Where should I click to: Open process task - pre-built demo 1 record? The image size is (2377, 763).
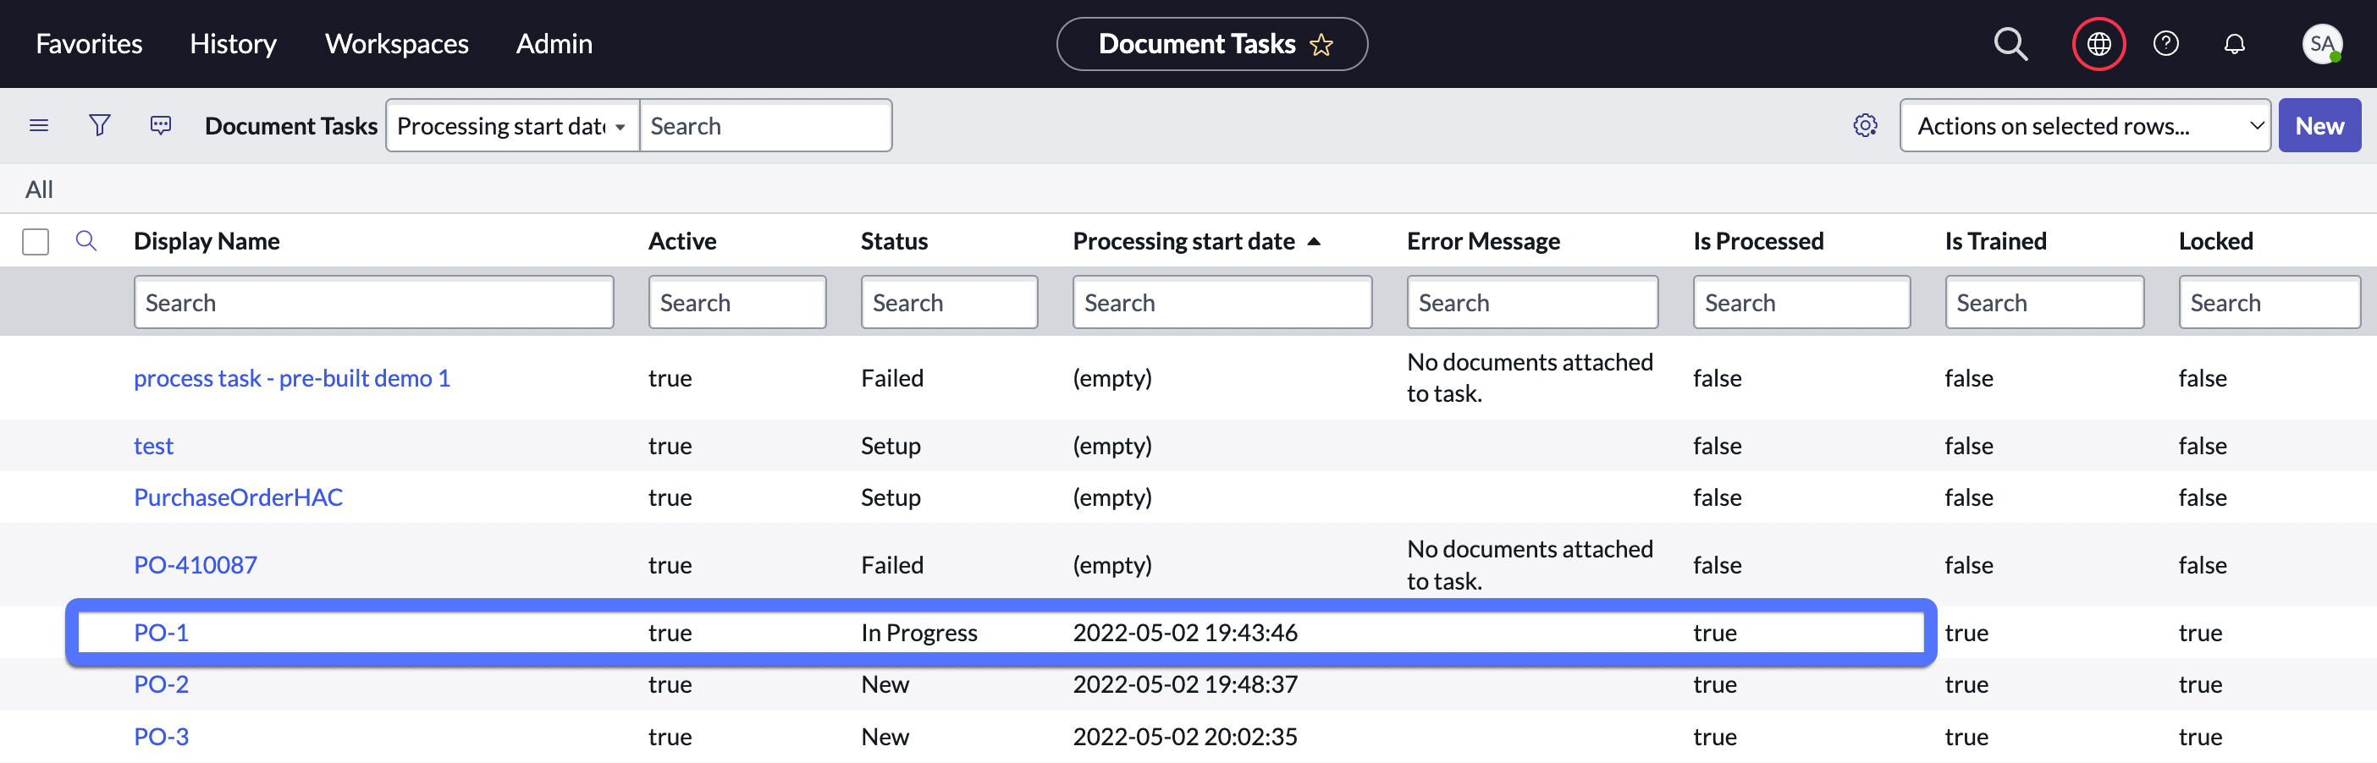click(x=291, y=378)
